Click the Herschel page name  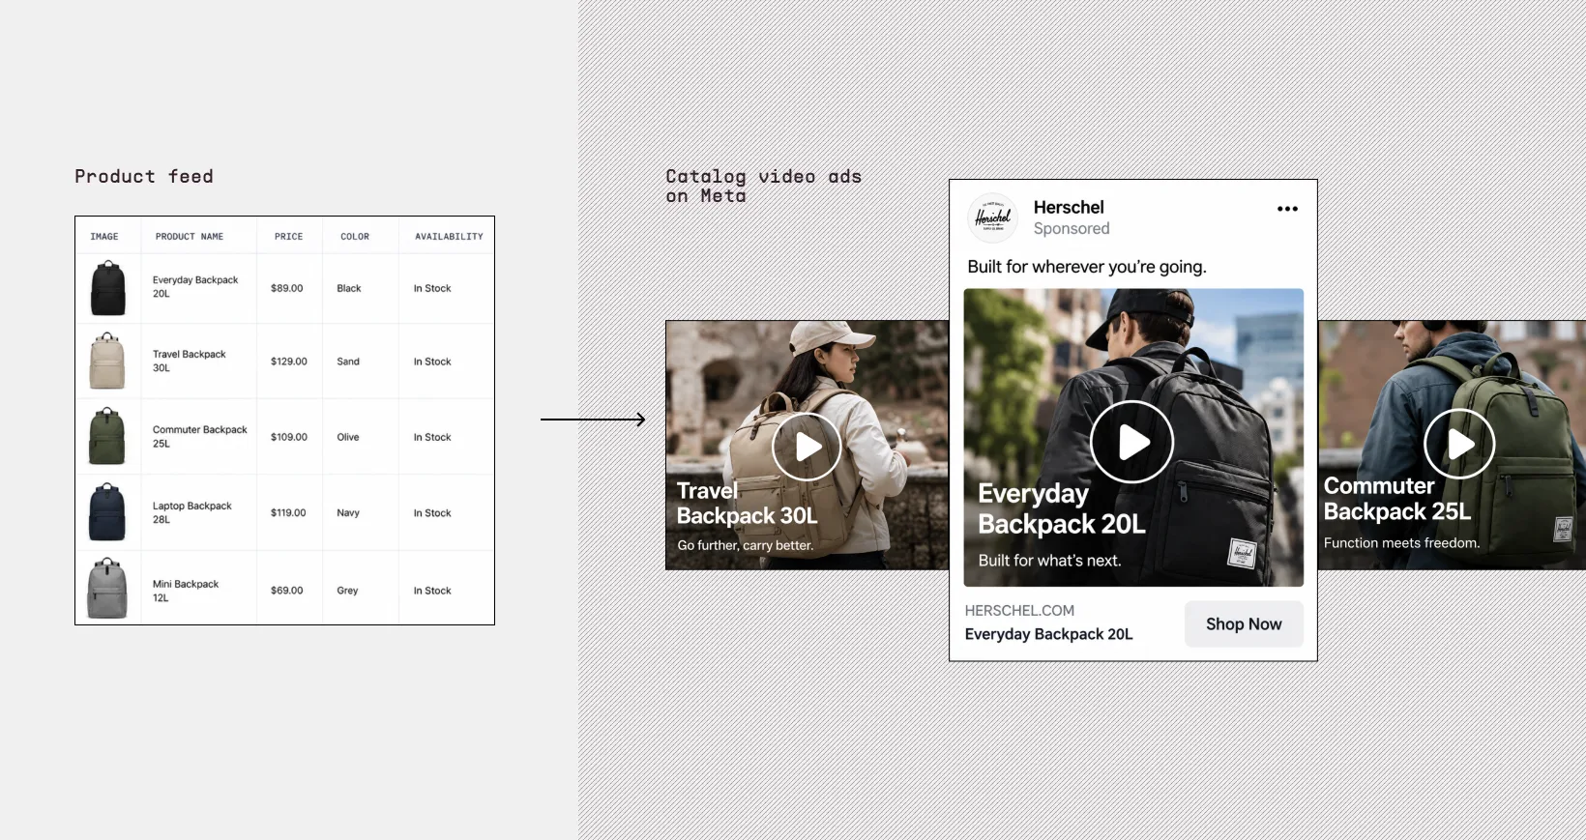(1069, 207)
